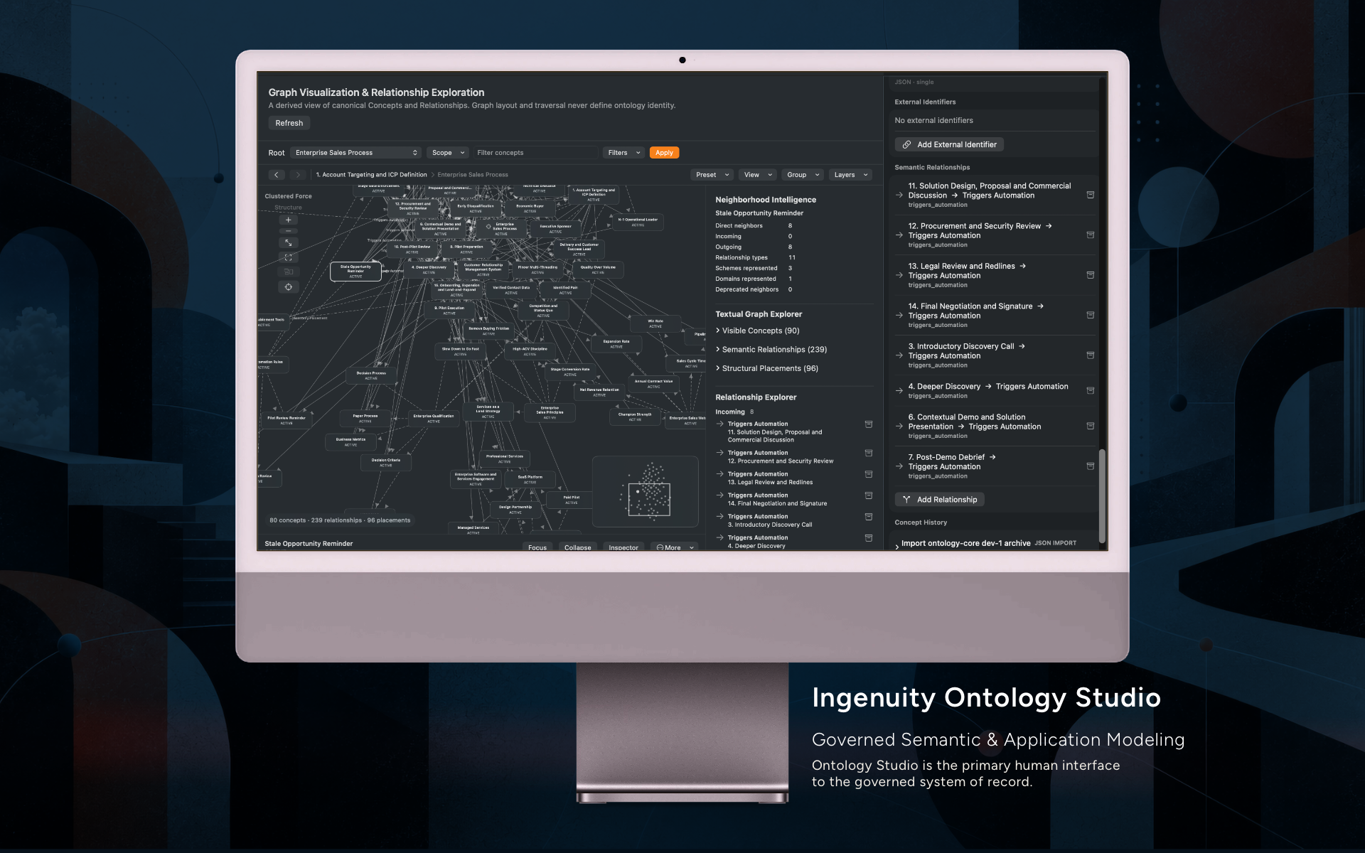Archive incoming relationship 12. Procurement and Security Review in Explorer

tap(868, 453)
